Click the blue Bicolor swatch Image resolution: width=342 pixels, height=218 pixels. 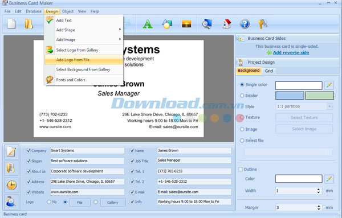click(x=290, y=96)
